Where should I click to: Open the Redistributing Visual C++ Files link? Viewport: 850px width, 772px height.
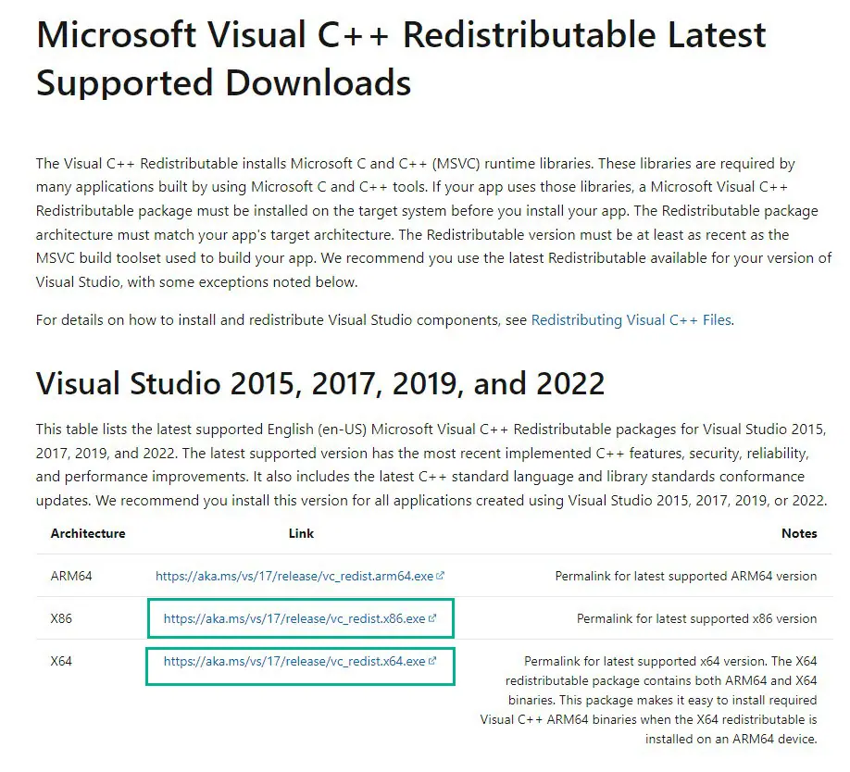pyautogui.click(x=631, y=320)
